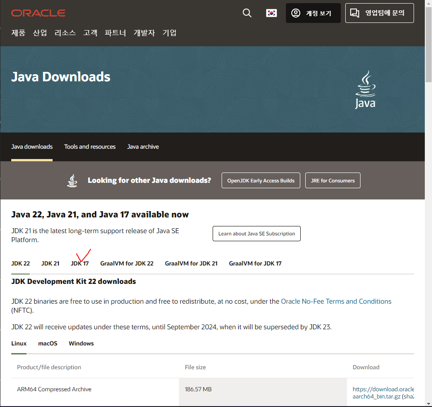Select the GraalVM for JDK 21 tab
The height and width of the screenshot is (407, 432).
pyautogui.click(x=191, y=264)
